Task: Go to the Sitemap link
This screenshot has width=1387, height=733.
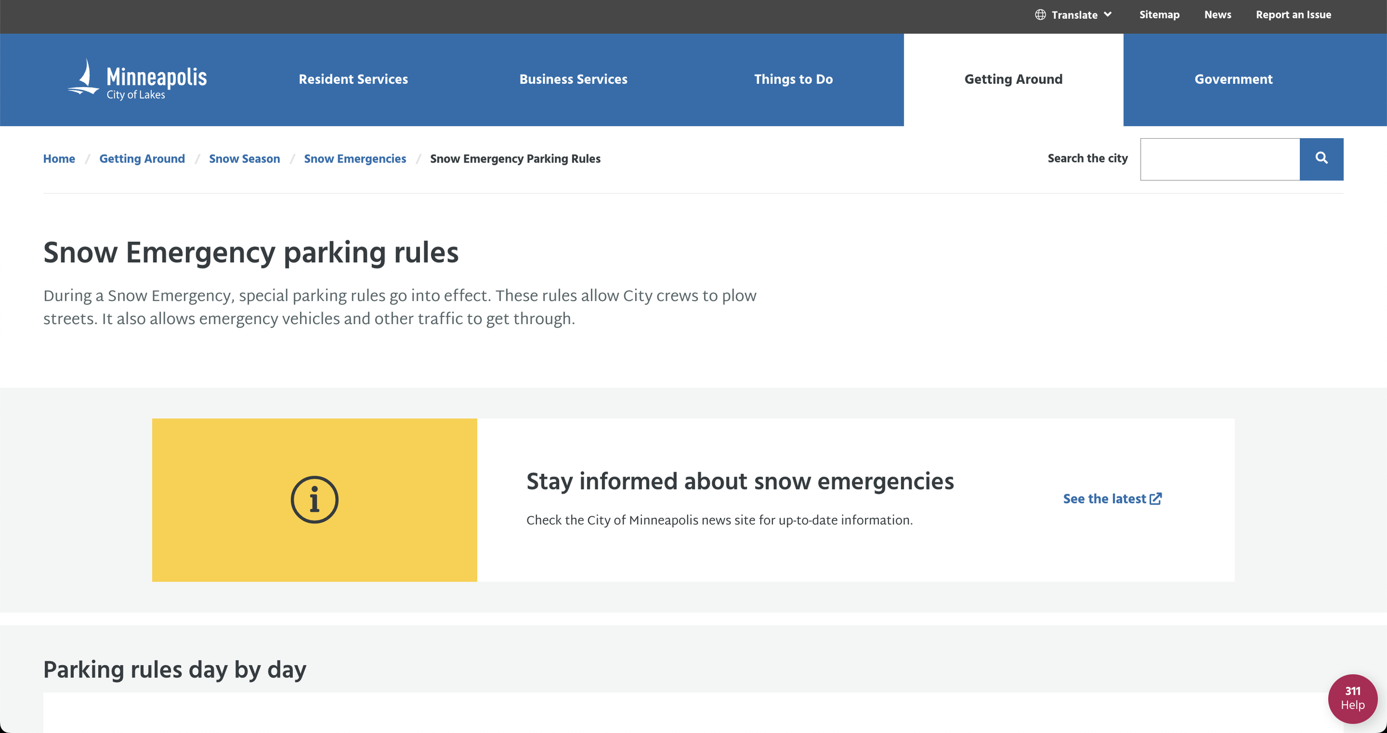Action: pos(1159,15)
